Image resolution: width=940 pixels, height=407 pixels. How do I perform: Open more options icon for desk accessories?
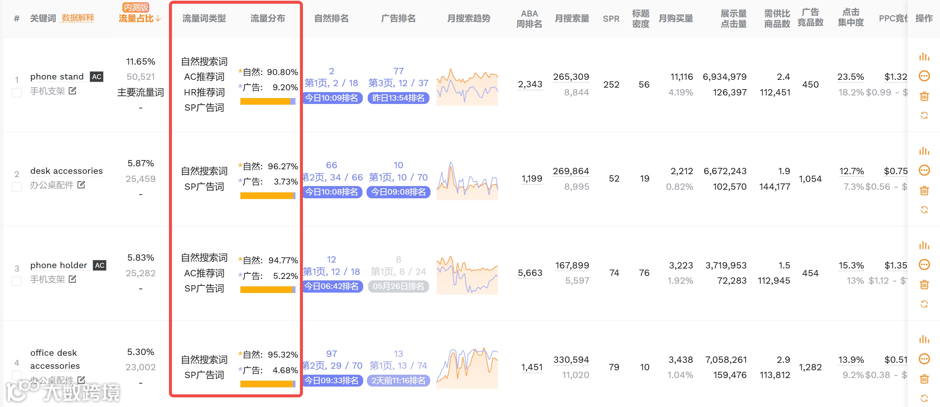924,170
